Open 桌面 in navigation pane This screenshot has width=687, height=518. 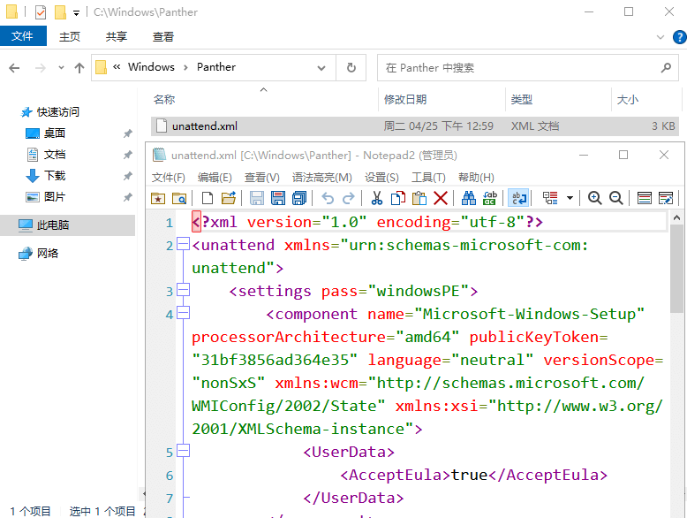click(x=55, y=133)
